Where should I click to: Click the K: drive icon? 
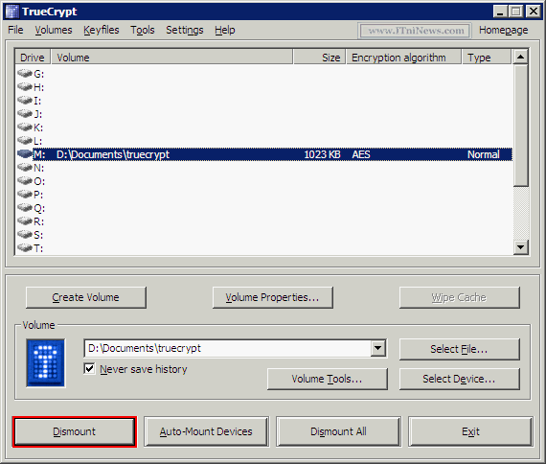point(25,128)
